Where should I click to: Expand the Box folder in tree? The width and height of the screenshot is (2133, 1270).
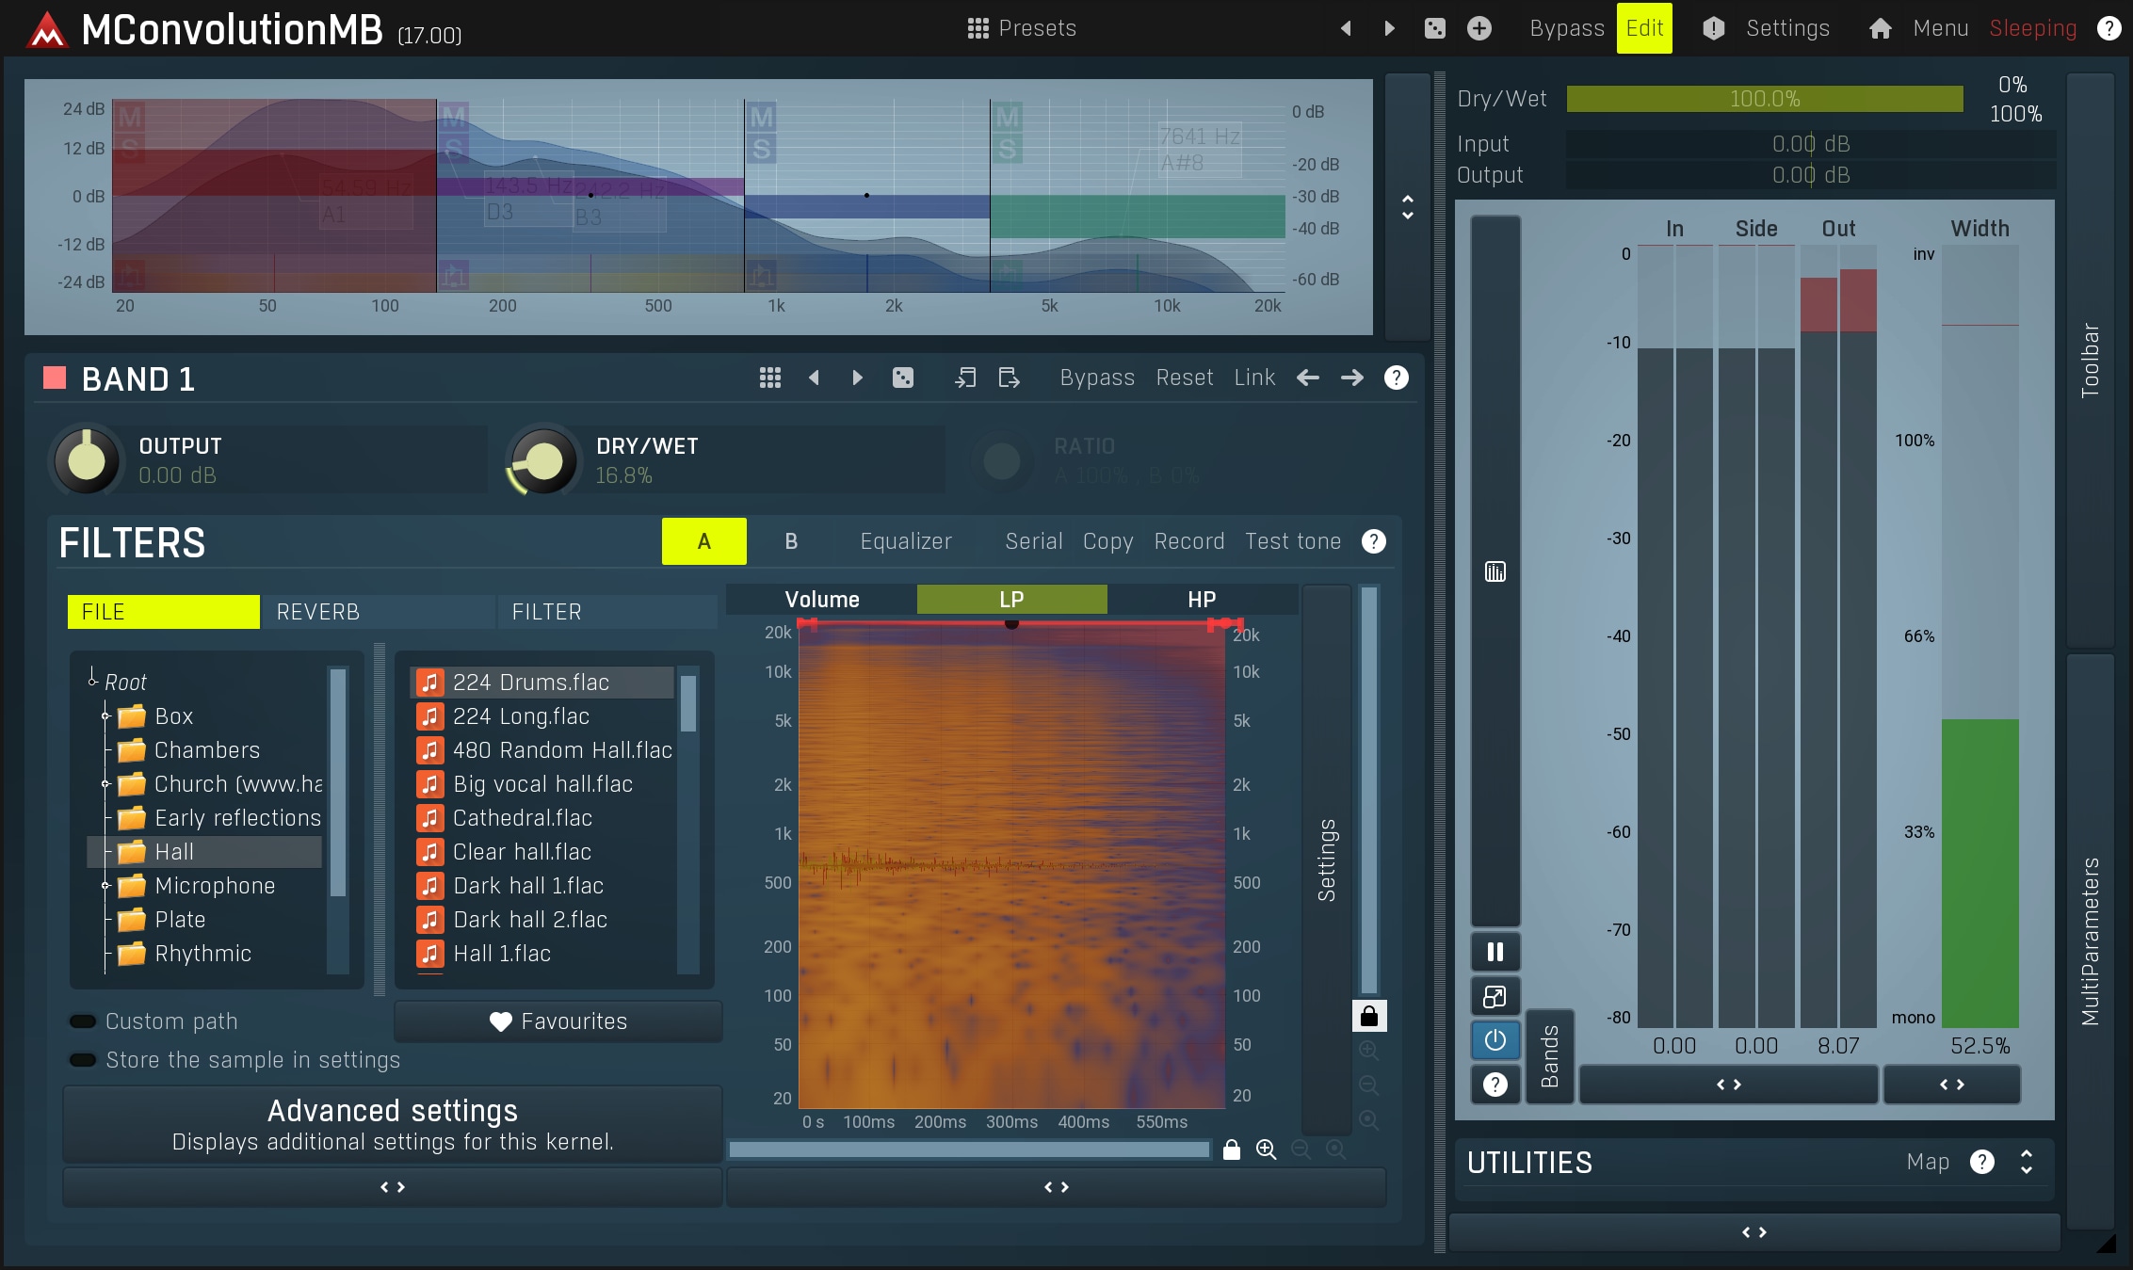pyautogui.click(x=105, y=716)
